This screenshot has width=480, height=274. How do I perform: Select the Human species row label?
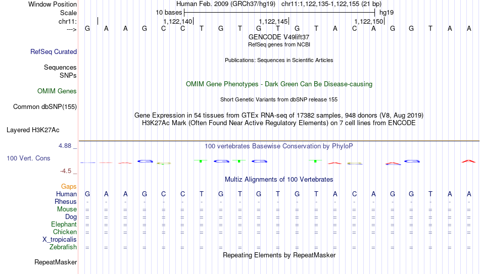click(66, 194)
